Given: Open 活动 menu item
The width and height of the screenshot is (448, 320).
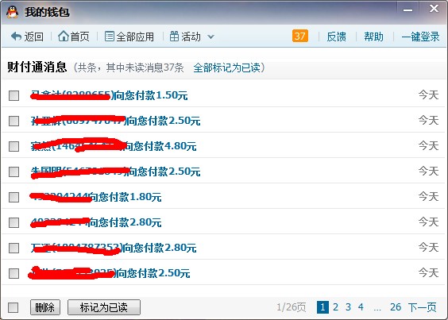Looking at the screenshot, I should [191, 37].
